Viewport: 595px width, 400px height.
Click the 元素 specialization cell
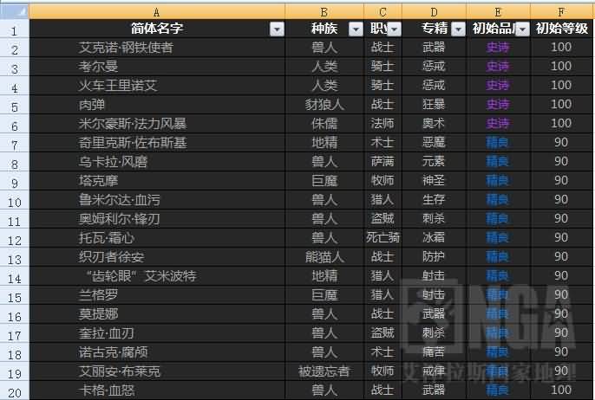point(434,162)
